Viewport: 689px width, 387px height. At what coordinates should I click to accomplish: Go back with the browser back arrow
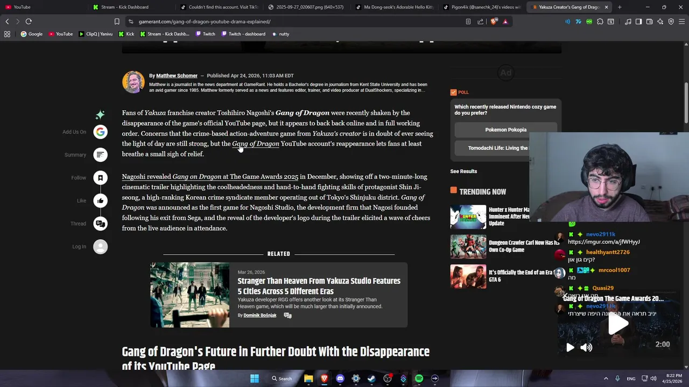coord(7,21)
